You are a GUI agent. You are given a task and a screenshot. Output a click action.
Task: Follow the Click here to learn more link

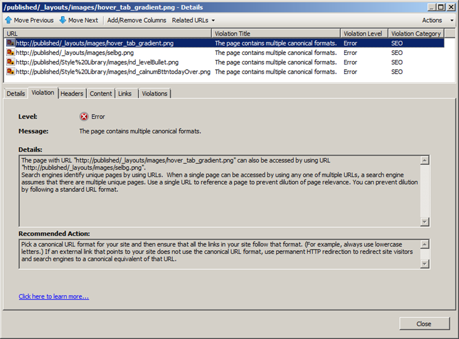(54, 297)
